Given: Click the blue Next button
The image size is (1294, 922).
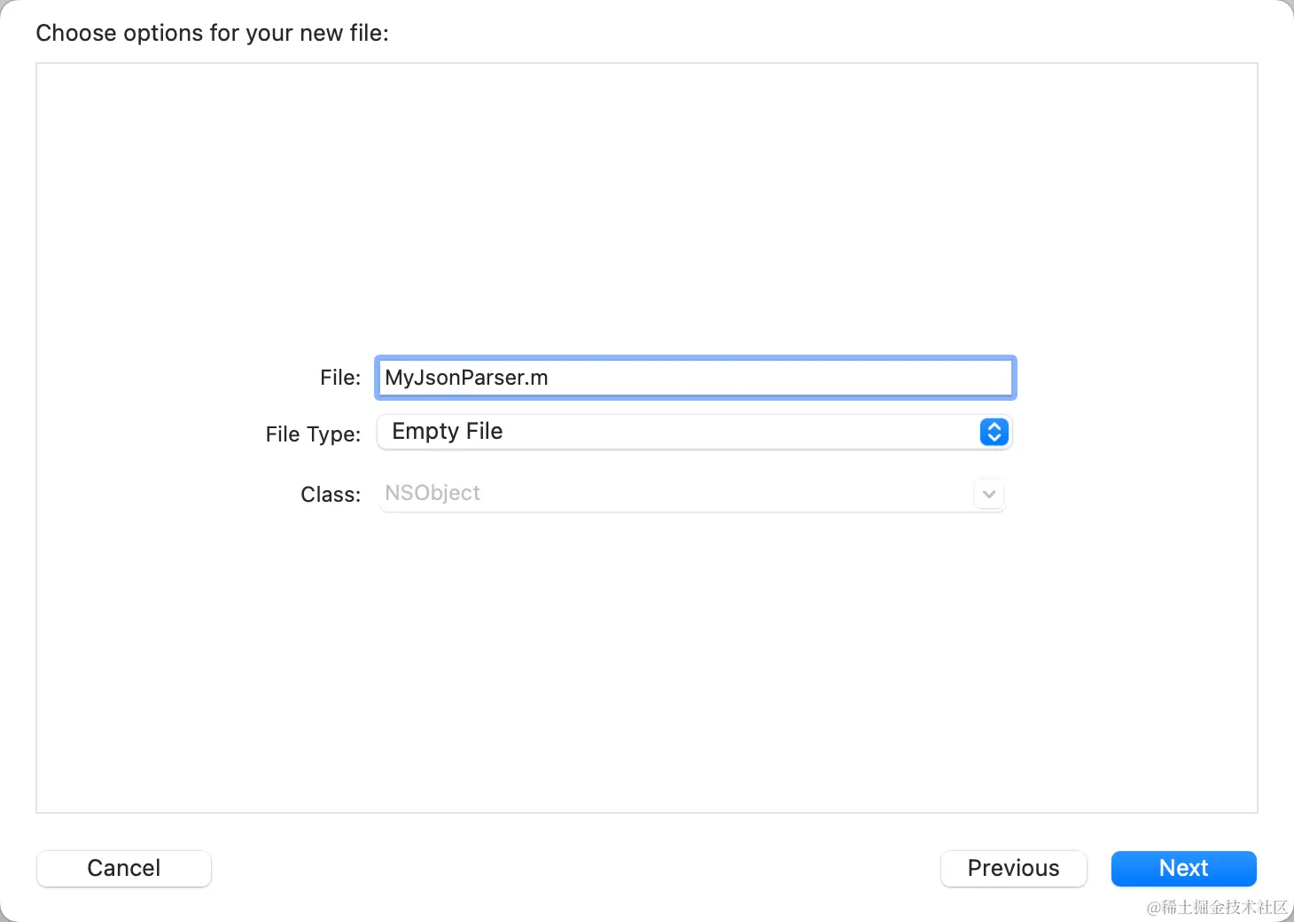Looking at the screenshot, I should coord(1183,868).
